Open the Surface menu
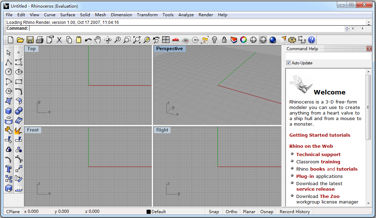Screen dimensions: 376x218 (x=68, y=15)
